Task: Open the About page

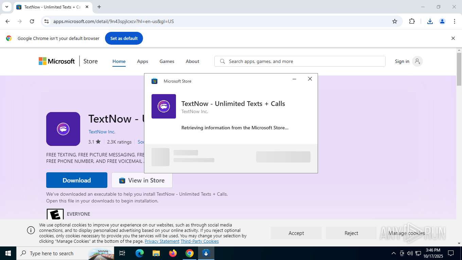Action: point(192,61)
